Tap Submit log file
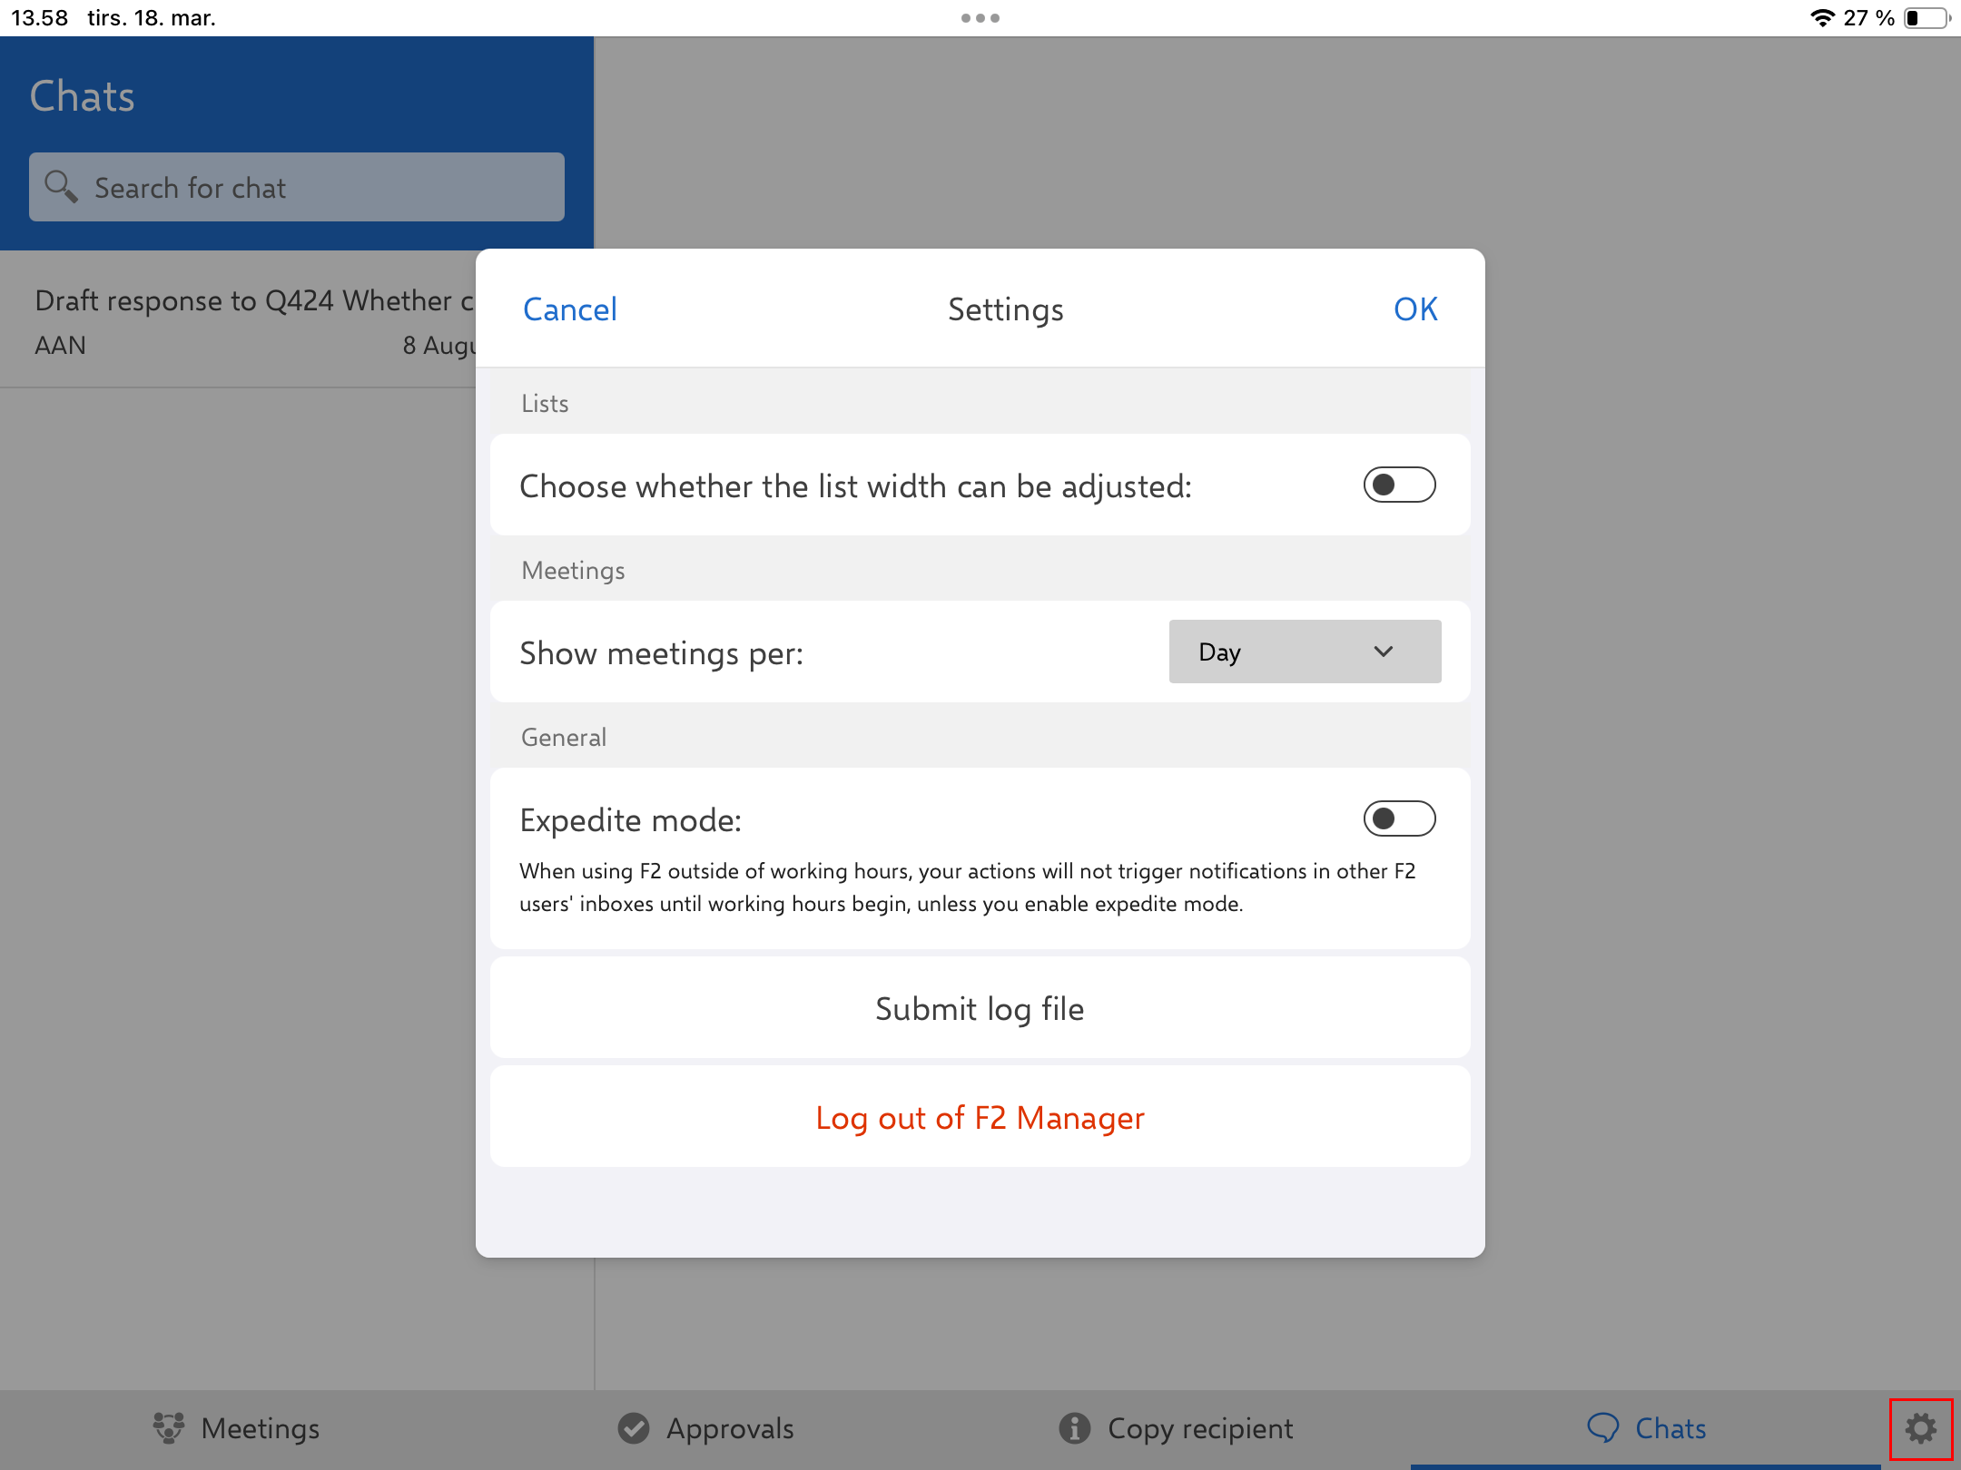 (980, 1009)
